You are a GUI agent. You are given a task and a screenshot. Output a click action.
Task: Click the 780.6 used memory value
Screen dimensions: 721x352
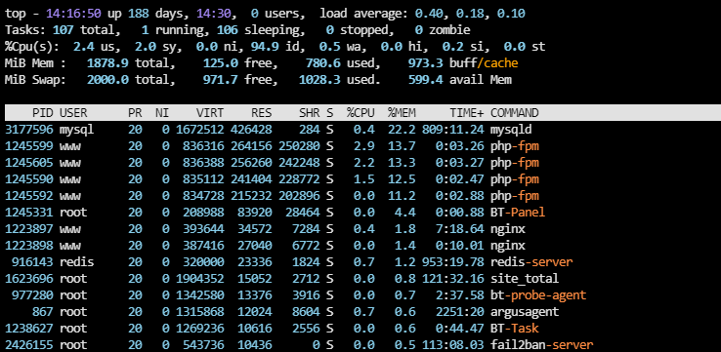tap(322, 63)
